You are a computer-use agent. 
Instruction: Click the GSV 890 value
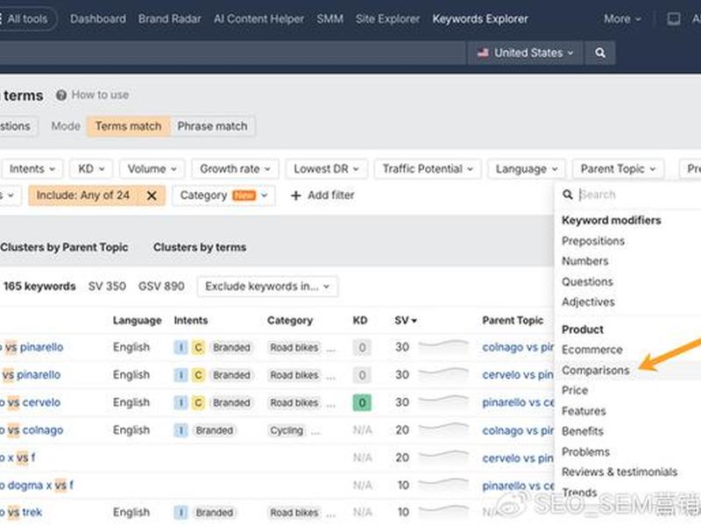(x=161, y=287)
